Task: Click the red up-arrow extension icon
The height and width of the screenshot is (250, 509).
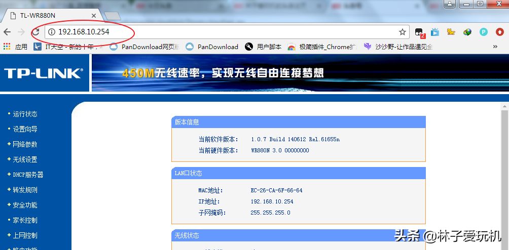Action: point(500,32)
